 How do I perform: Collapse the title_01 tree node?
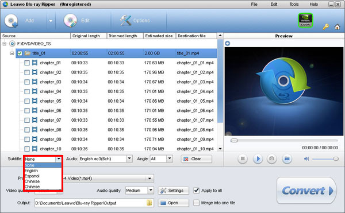(x=12, y=53)
